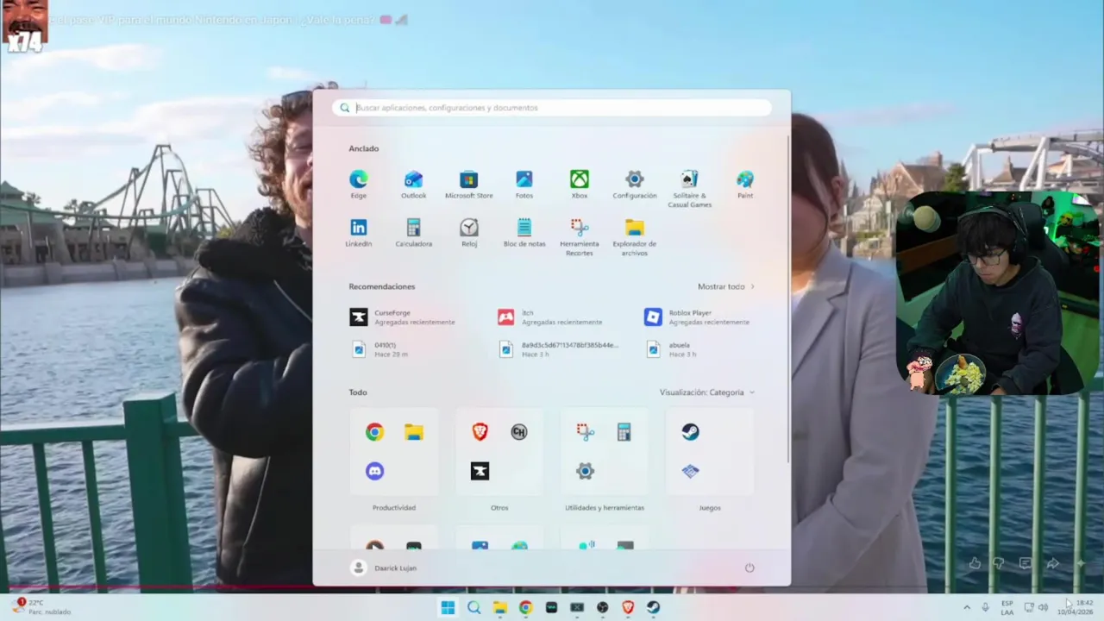Launch Steam in the Juegos group
The image size is (1104, 621).
[691, 432]
